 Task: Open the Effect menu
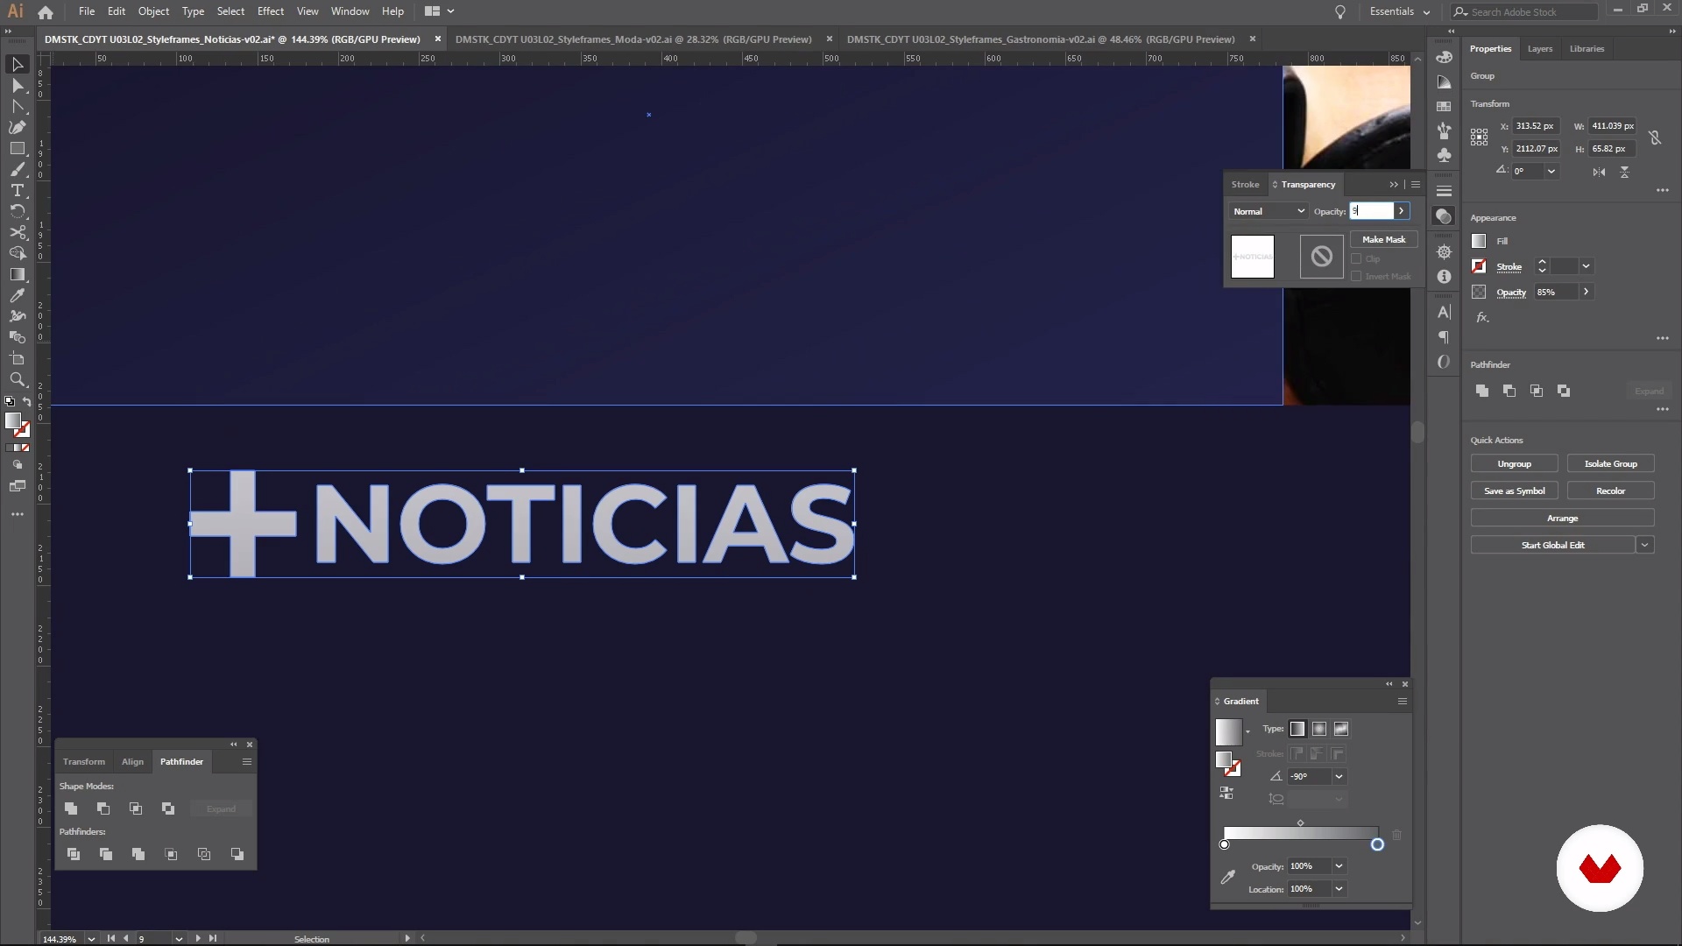click(x=271, y=11)
